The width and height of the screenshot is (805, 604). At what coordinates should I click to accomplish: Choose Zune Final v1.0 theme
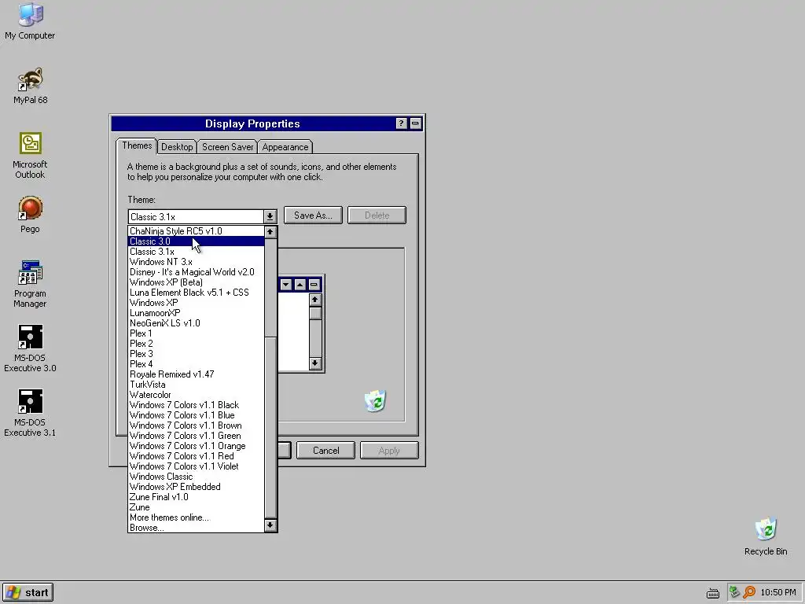(x=196, y=497)
